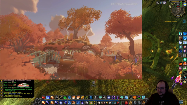Click the Bloodvenom Post zone name label

coord(177,1)
